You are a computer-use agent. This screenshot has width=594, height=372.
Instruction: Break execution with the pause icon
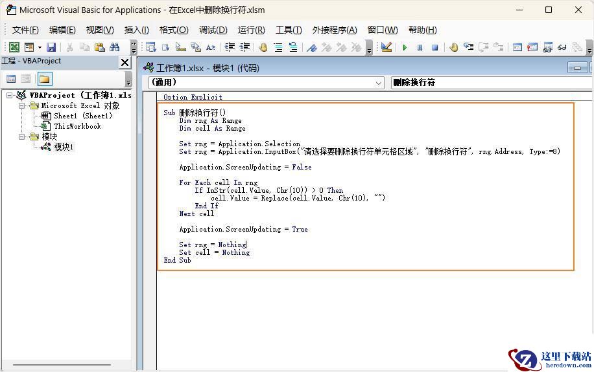(420, 47)
